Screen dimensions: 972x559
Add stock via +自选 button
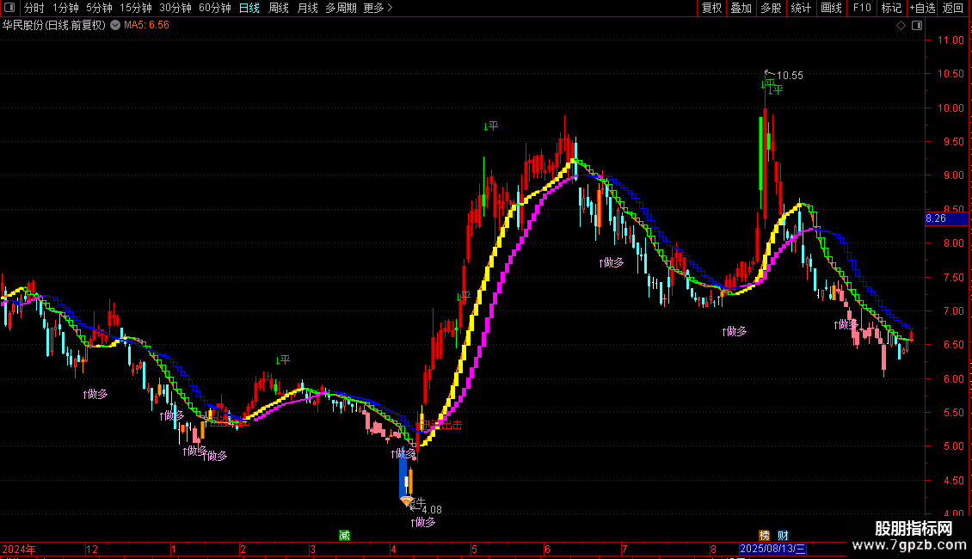pos(922,8)
